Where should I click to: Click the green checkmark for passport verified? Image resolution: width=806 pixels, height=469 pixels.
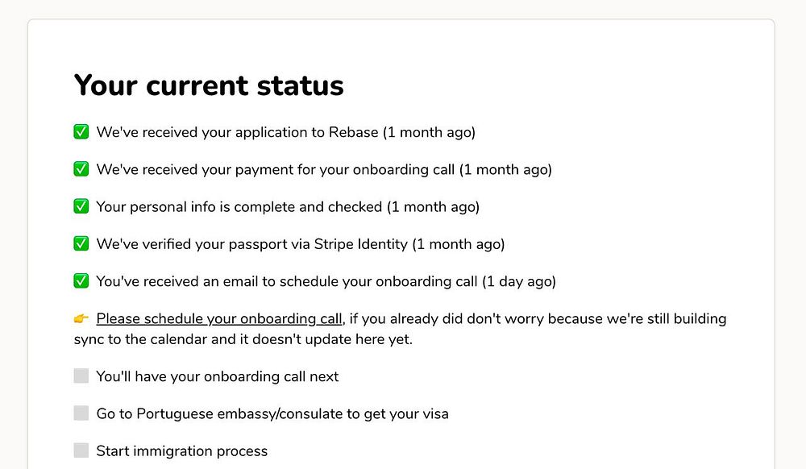click(x=81, y=243)
